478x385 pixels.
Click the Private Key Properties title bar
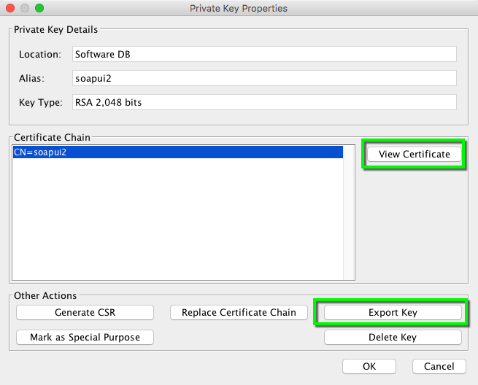click(x=239, y=9)
